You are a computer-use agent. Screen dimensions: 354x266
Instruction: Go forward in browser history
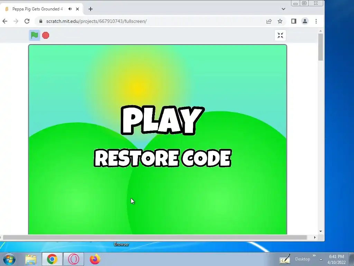[16, 21]
